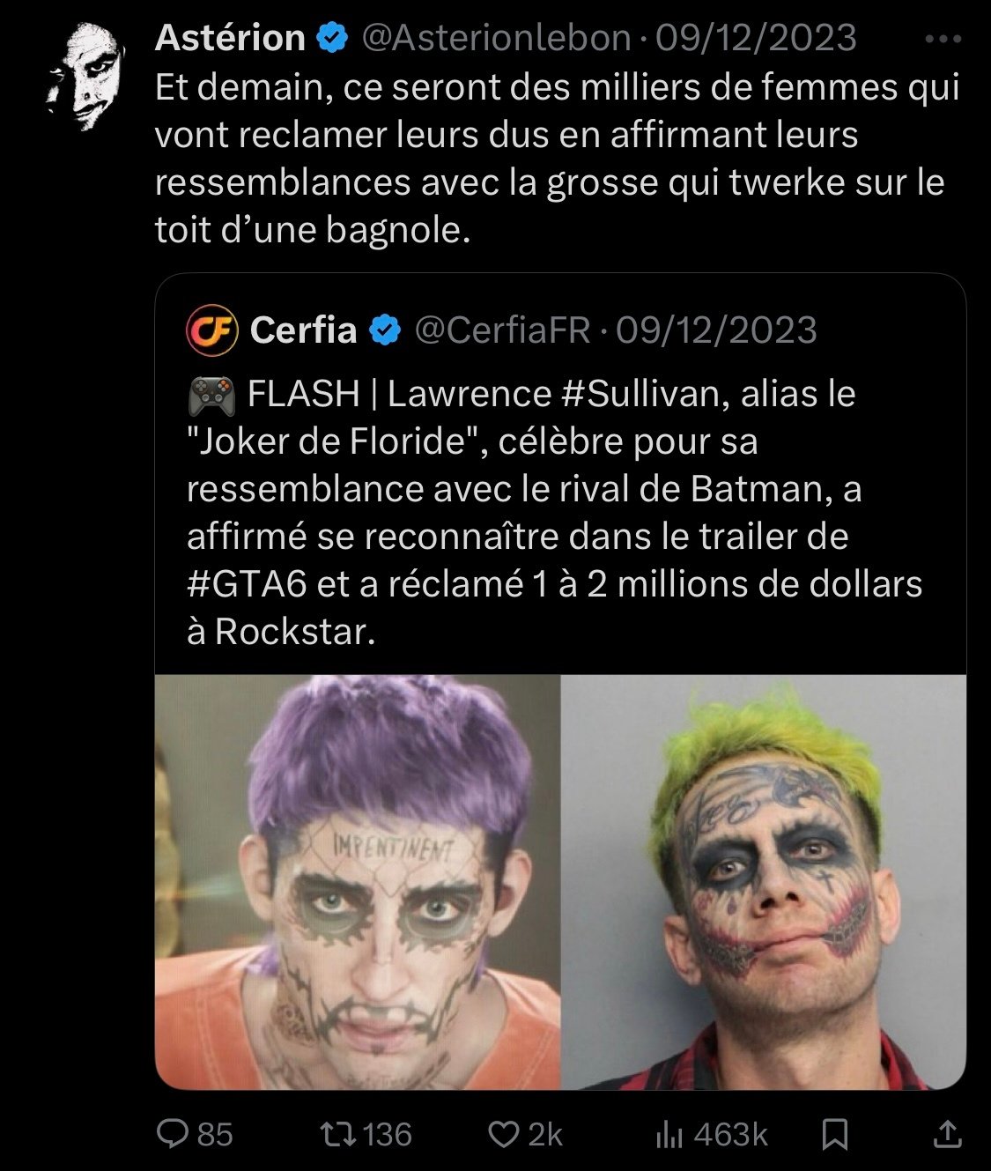The width and height of the screenshot is (991, 1171).
Task: Tap the #GTA6 hashtag
Action: pyautogui.click(x=247, y=584)
